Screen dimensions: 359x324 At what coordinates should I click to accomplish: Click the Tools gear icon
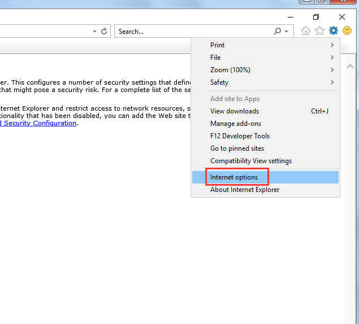coord(334,30)
